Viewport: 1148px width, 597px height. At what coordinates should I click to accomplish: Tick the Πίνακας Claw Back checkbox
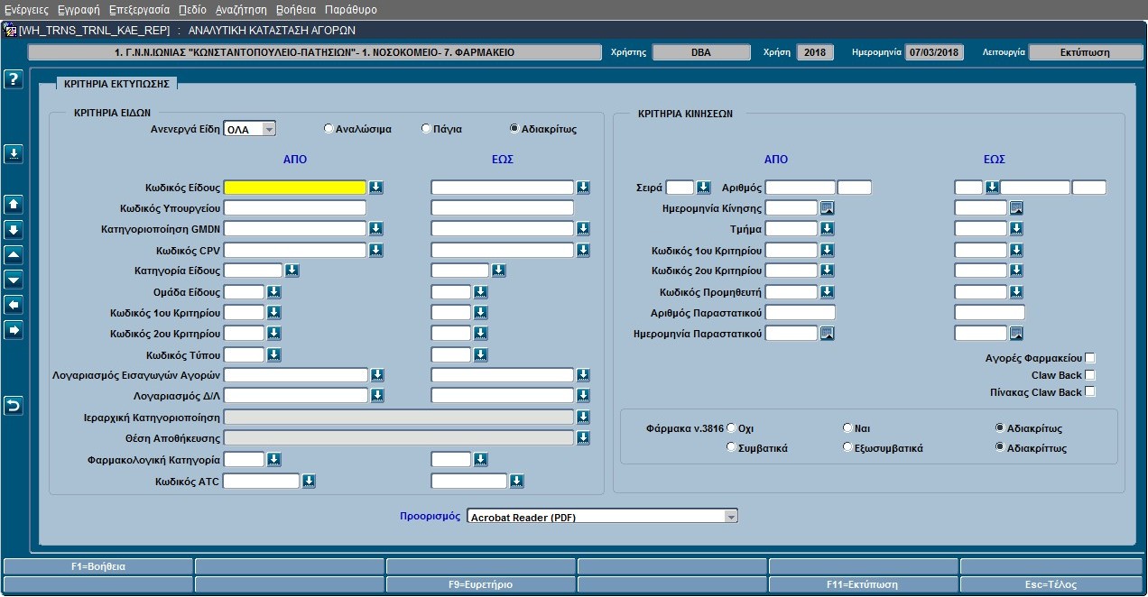coord(1090,392)
